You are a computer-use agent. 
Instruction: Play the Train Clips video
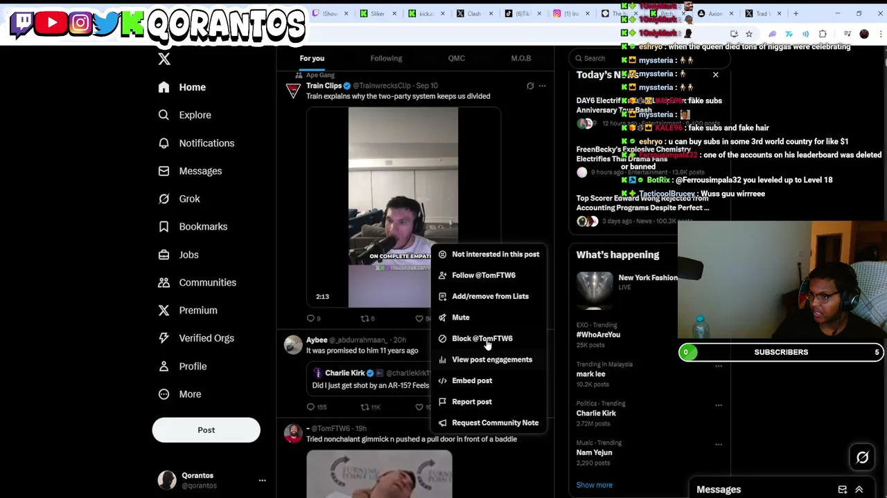point(403,207)
